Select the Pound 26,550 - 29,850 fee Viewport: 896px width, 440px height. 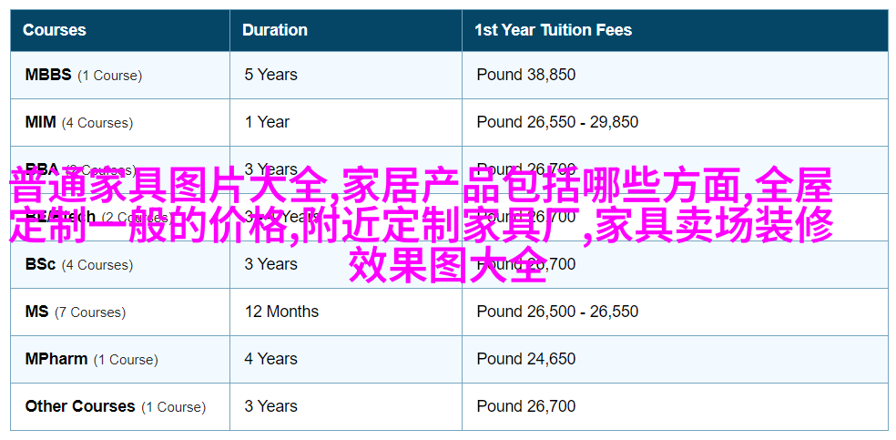(557, 122)
